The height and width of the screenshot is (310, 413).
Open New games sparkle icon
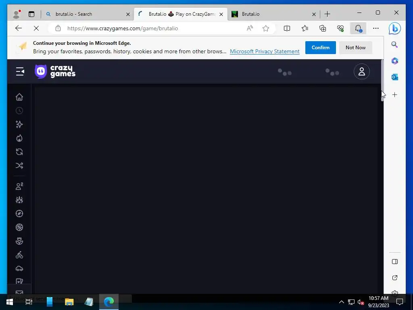click(19, 124)
